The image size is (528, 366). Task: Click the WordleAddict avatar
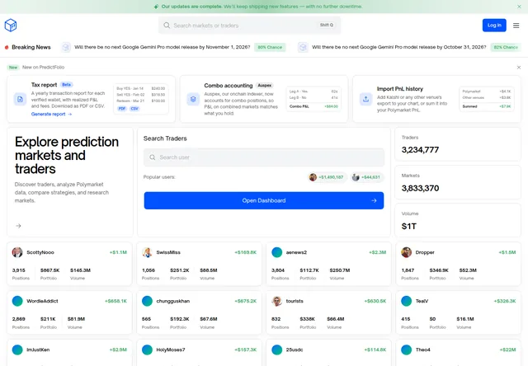tap(17, 301)
